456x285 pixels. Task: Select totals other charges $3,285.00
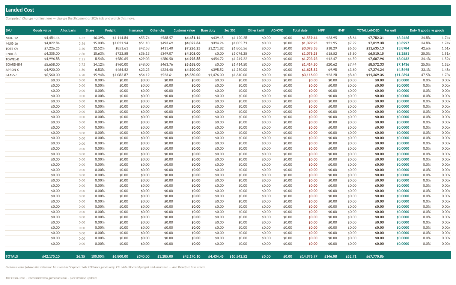165,256
